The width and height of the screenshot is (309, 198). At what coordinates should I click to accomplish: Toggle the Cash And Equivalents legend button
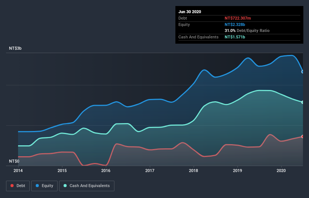click(87, 186)
